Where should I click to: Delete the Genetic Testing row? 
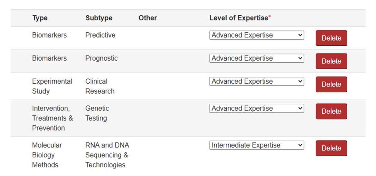click(x=331, y=111)
